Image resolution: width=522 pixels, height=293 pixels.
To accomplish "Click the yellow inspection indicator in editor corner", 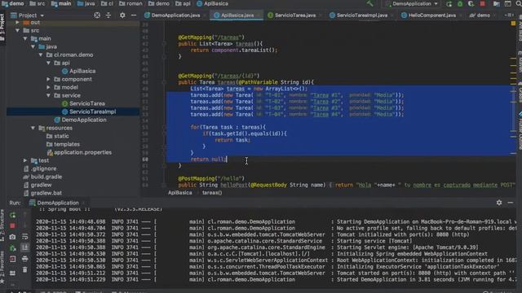I will [513, 24].
